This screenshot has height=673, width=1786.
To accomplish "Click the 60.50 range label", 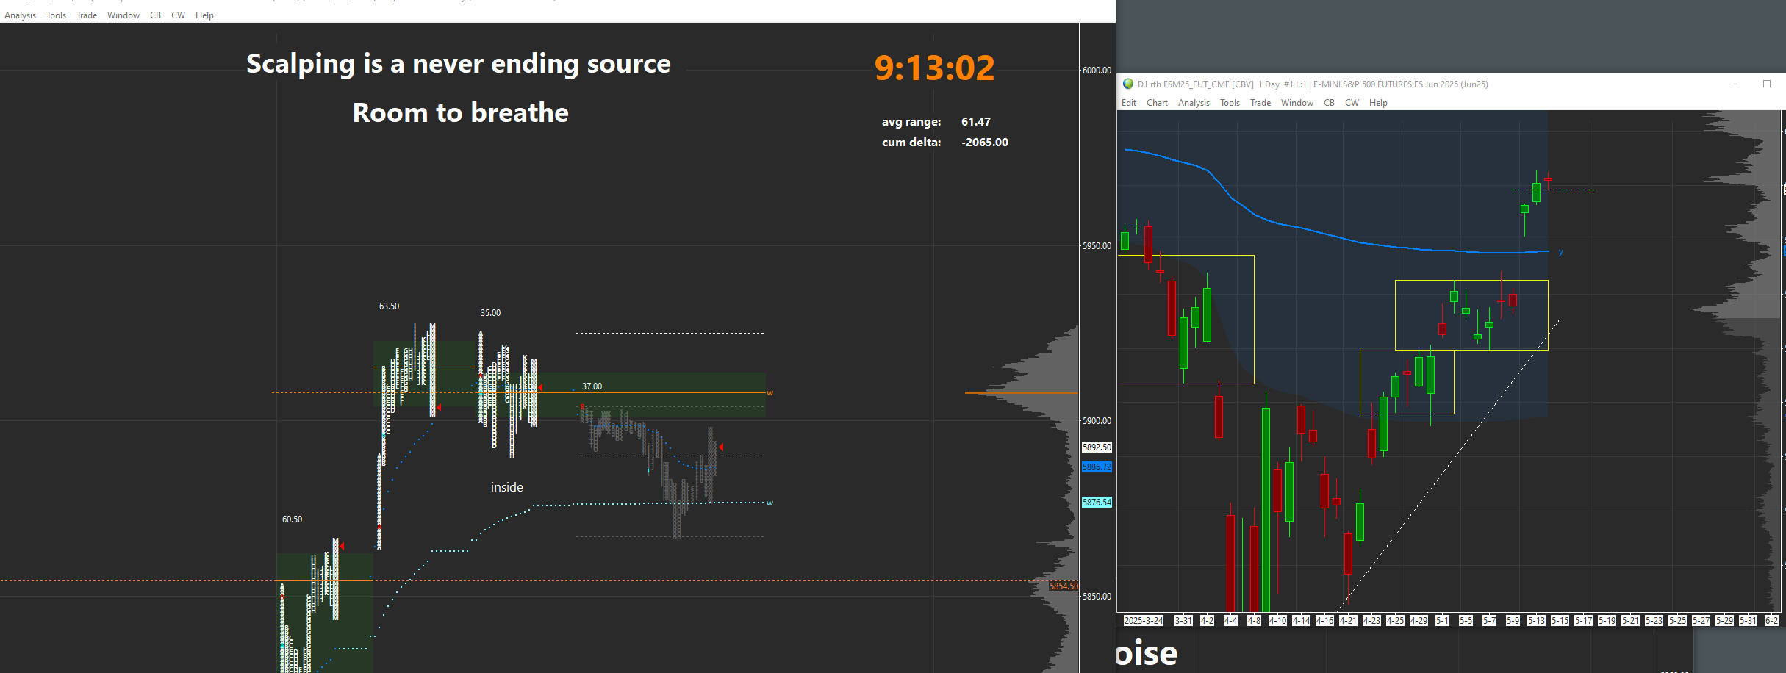I will pos(292,519).
